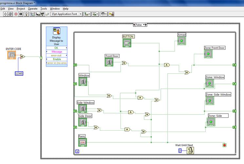The width and height of the screenshot is (244, 164).
Task: Click the 12345 numeric constant
Action: pyautogui.click(x=20, y=73)
